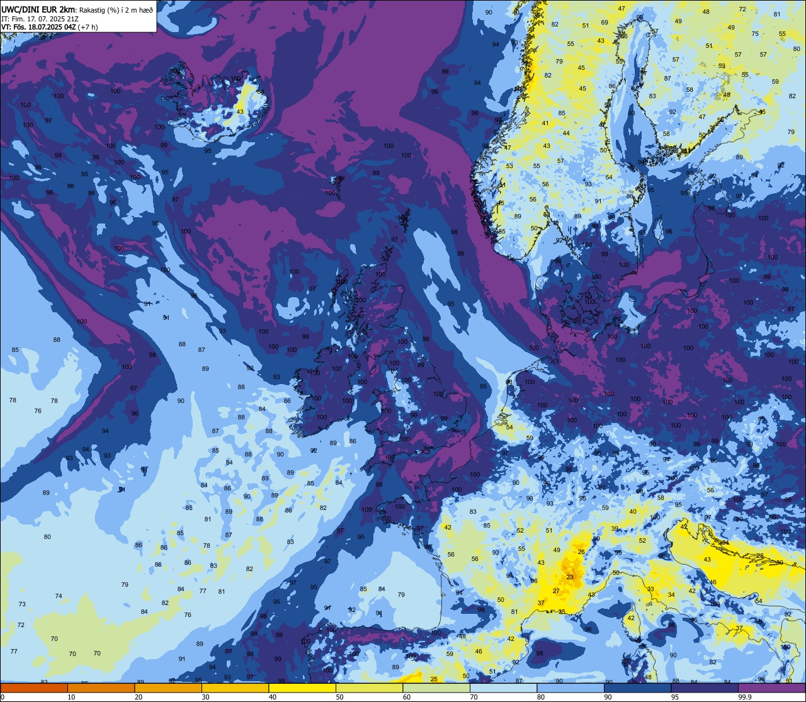Select the 90–95% blue legend swatch
This screenshot has width=806, height=702.
coord(637,688)
